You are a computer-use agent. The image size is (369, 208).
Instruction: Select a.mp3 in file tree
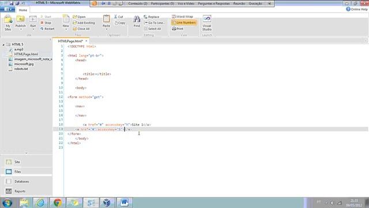coord(18,49)
